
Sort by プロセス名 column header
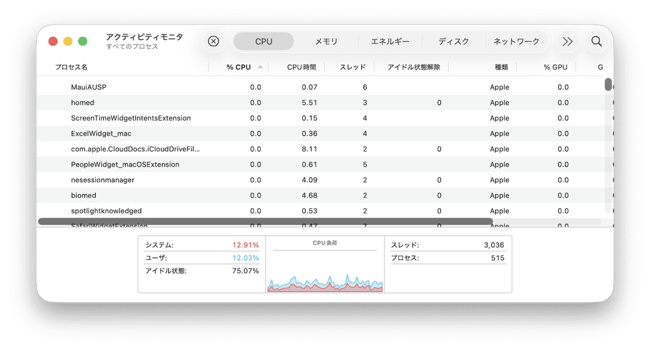pyautogui.click(x=71, y=67)
